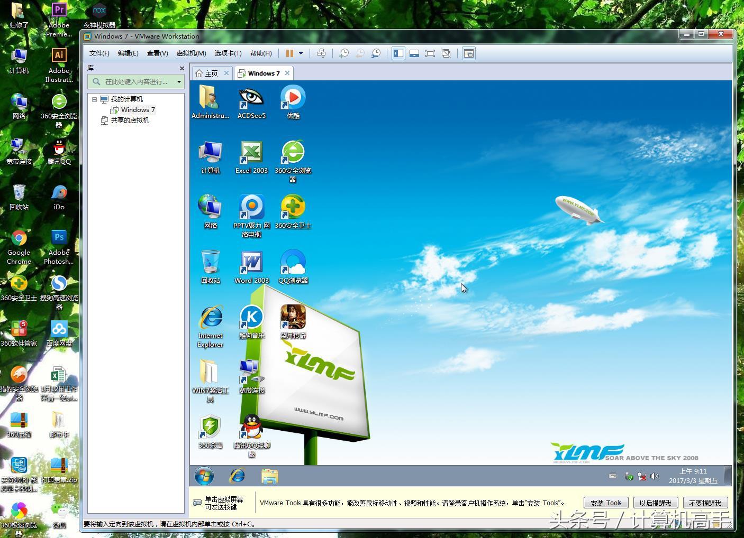
Task: Select the guest 回收站 recycle bin icon
Action: [210, 267]
